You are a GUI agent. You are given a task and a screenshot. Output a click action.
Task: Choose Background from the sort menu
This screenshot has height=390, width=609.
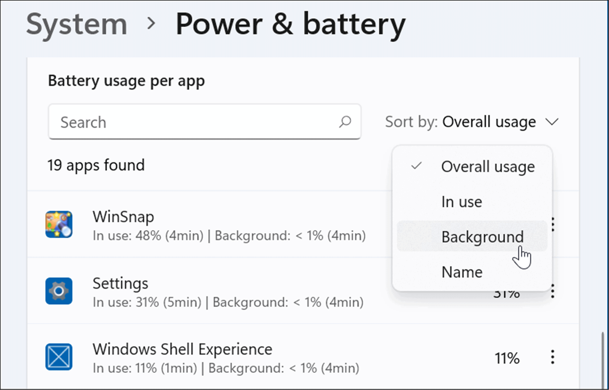tap(482, 237)
